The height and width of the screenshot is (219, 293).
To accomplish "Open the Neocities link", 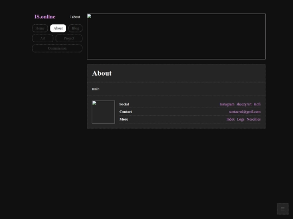I will coord(253,120).
